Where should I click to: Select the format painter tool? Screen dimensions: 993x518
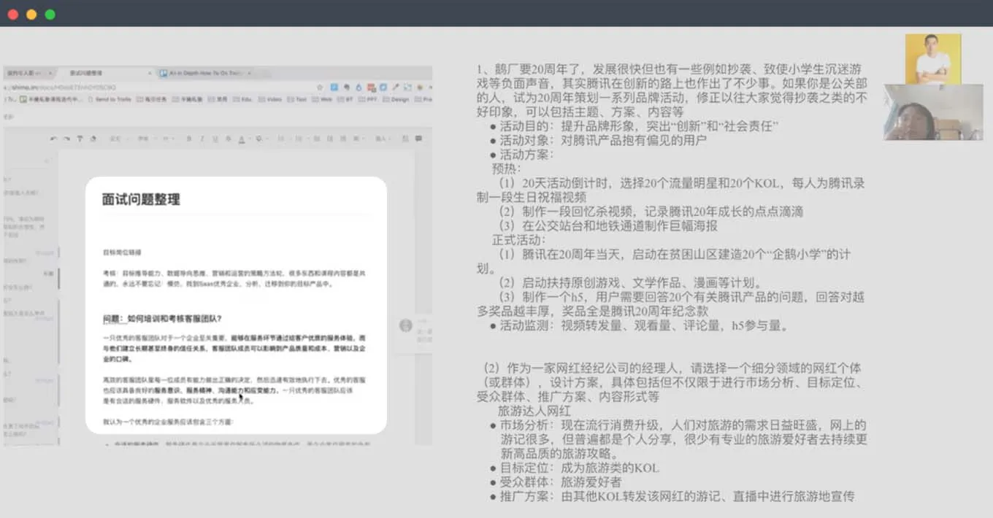coord(80,139)
